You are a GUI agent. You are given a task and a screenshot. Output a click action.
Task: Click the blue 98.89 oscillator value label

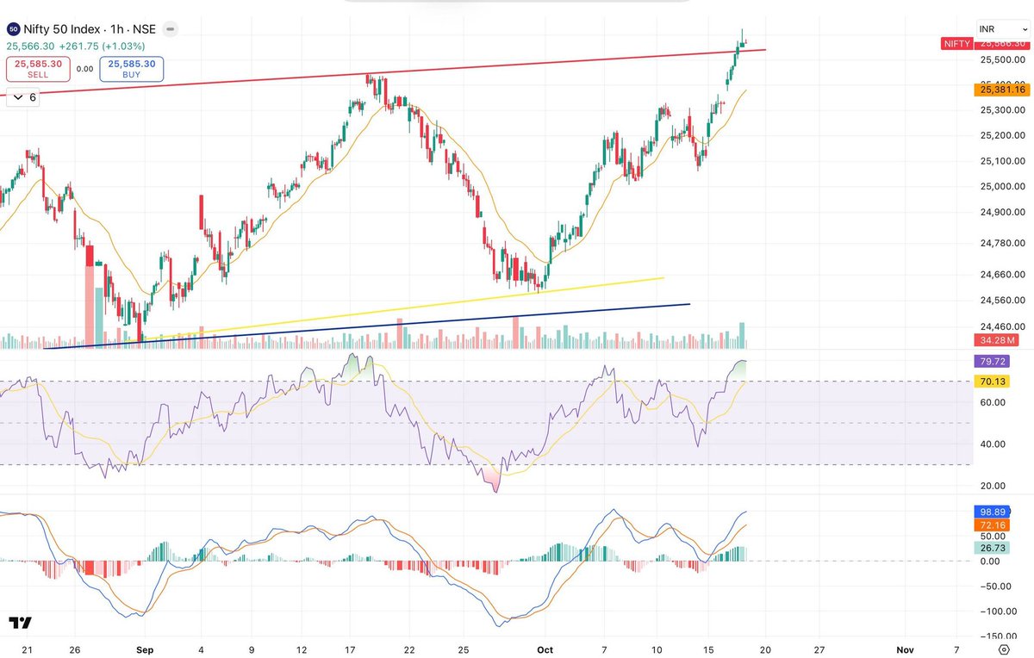tap(991, 512)
